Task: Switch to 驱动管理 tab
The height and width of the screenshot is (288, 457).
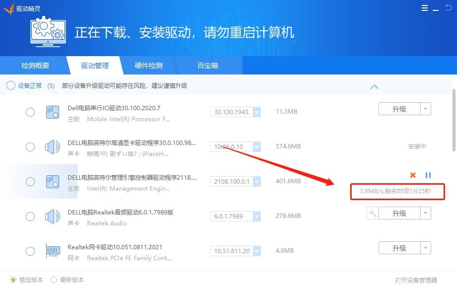Action: 95,66
